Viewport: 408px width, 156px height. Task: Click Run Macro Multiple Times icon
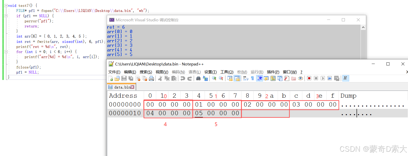pyautogui.click(x=329, y=78)
